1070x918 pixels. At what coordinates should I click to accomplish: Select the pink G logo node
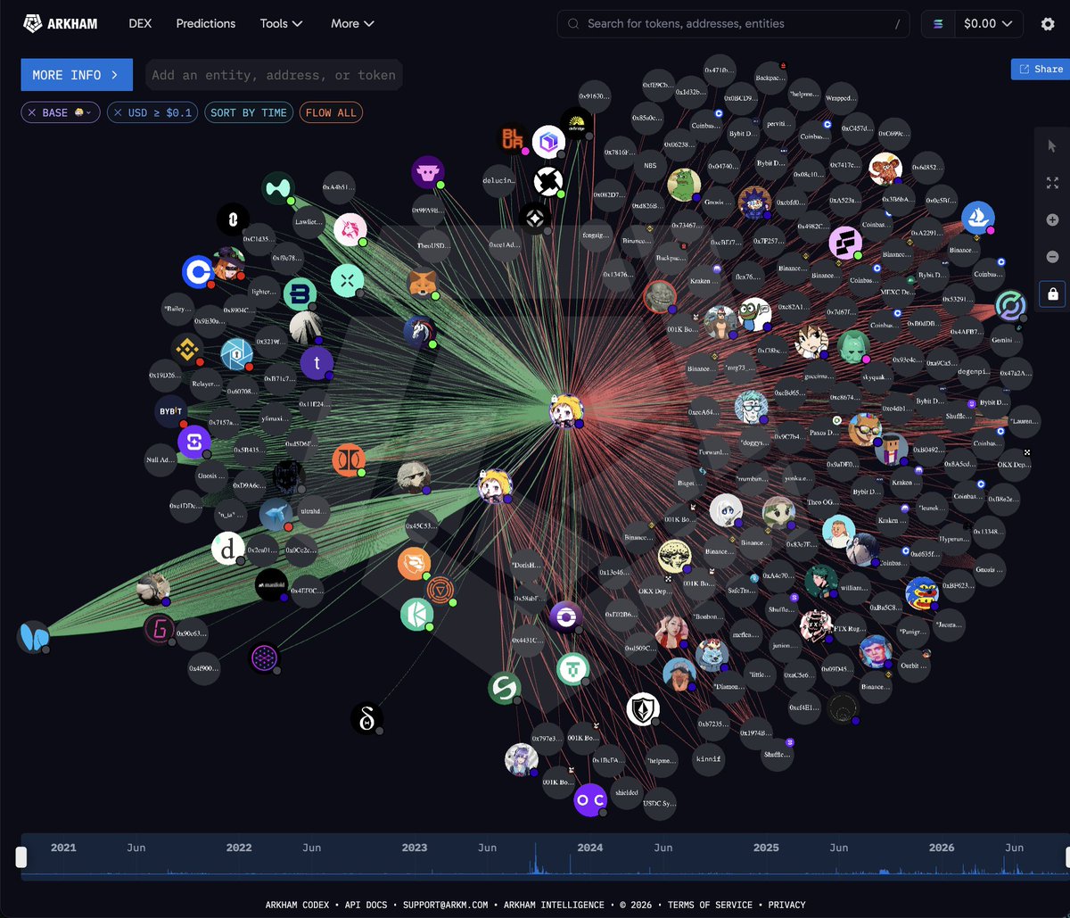click(160, 629)
